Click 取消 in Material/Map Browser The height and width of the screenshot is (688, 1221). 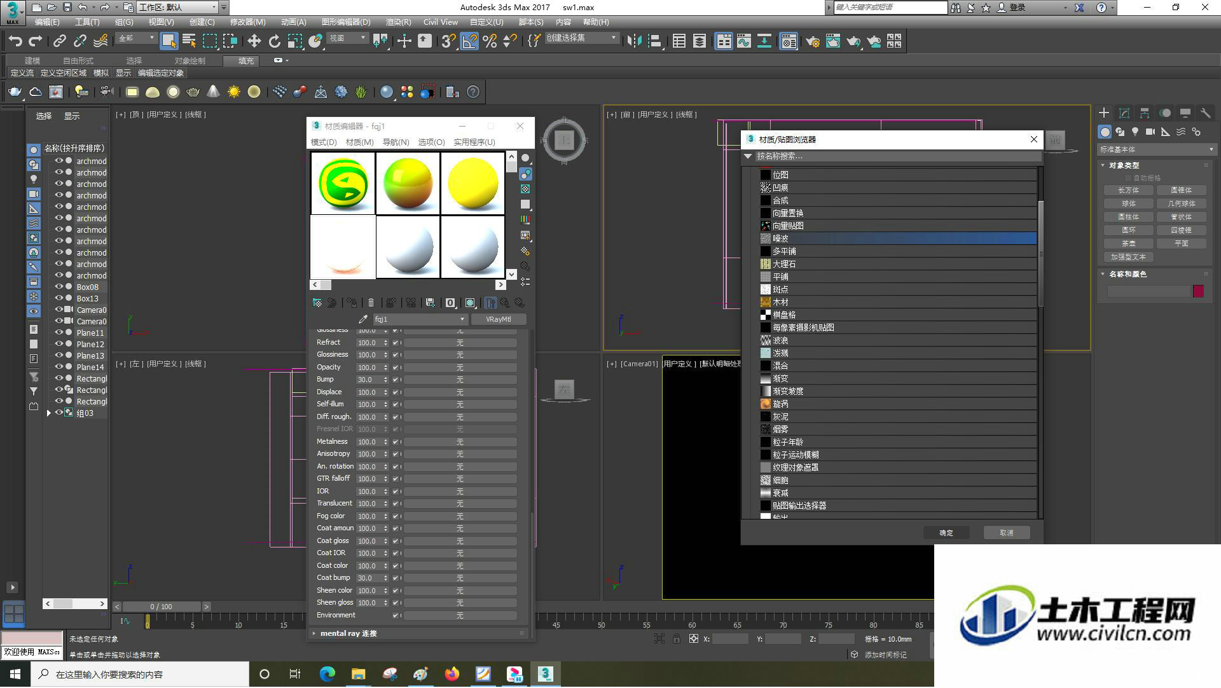point(1006,533)
